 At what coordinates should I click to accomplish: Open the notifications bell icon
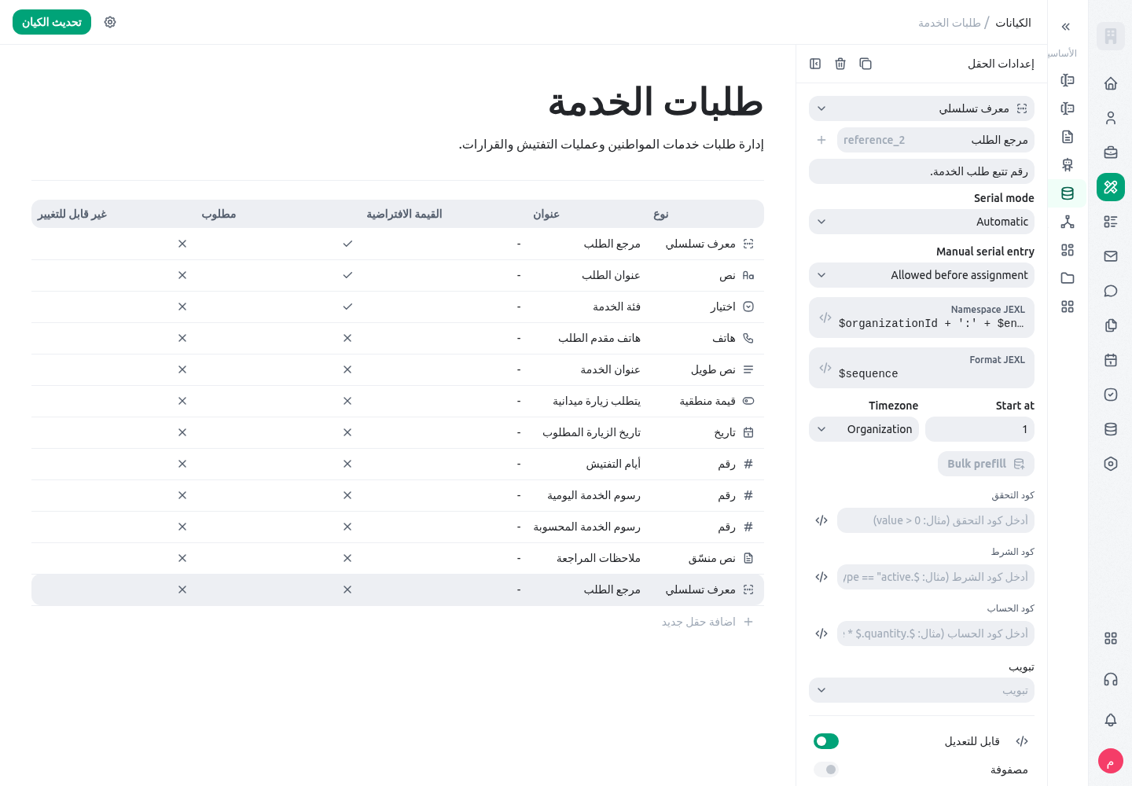point(1111,720)
